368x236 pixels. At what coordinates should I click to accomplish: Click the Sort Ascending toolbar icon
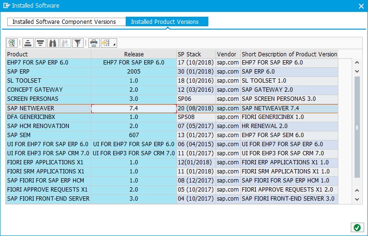(28, 43)
